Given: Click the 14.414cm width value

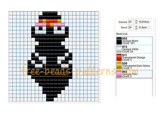Looking at the screenshot, I should [x=144, y=22].
